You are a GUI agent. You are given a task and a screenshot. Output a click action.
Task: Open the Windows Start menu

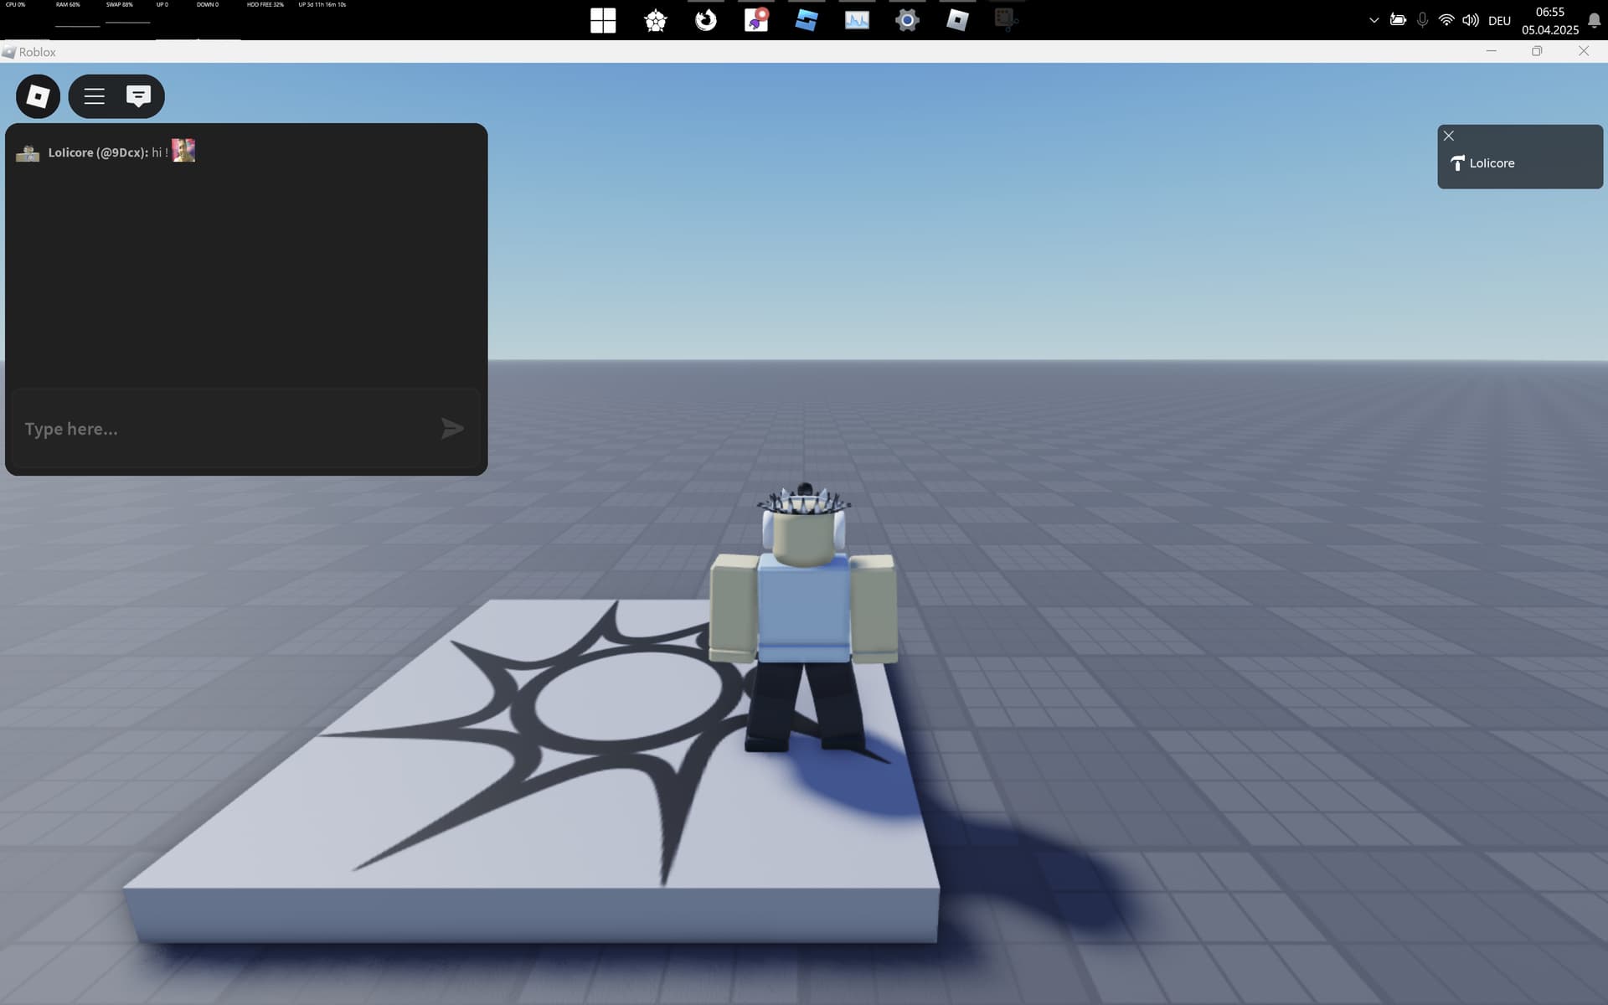(603, 20)
